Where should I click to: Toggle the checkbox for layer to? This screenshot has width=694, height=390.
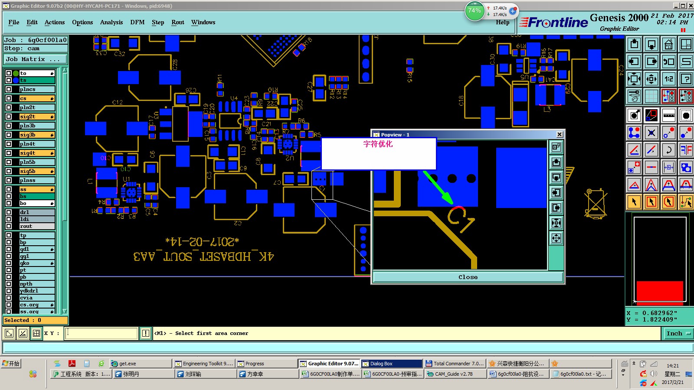click(9, 73)
